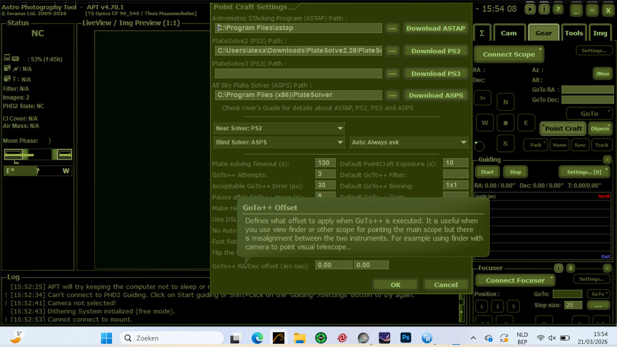Click the Download PS2 button
Image resolution: width=617 pixels, height=347 pixels.
point(436,51)
